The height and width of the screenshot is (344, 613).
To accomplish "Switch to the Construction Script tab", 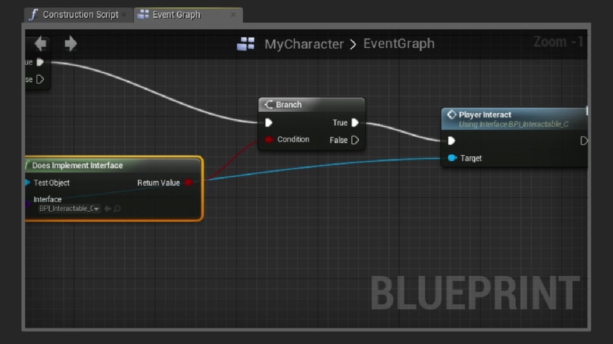I will click(x=79, y=15).
